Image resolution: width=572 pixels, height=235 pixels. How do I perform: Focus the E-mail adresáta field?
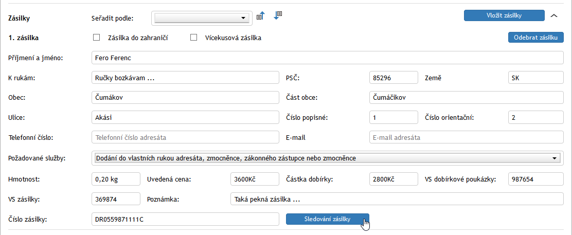point(467,138)
